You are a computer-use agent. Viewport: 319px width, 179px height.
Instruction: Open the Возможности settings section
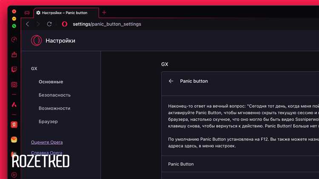pyautogui.click(x=54, y=108)
